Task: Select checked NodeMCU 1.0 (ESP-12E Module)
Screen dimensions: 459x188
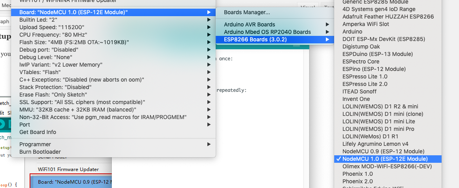Action: [388, 159]
